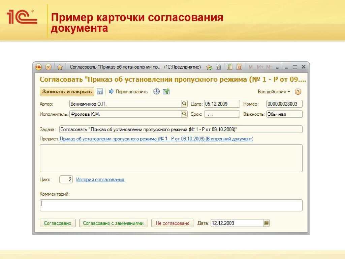This screenshot has width=345, height=259.
Task: Click the clock timer icon in the toolbar
Action: (x=156, y=91)
